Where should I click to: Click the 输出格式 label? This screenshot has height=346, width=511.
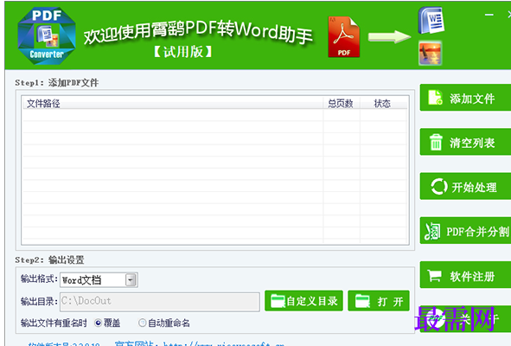tap(39, 279)
